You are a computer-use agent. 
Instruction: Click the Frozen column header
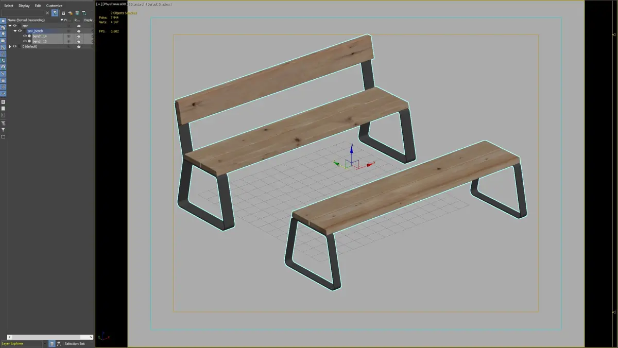point(67,20)
